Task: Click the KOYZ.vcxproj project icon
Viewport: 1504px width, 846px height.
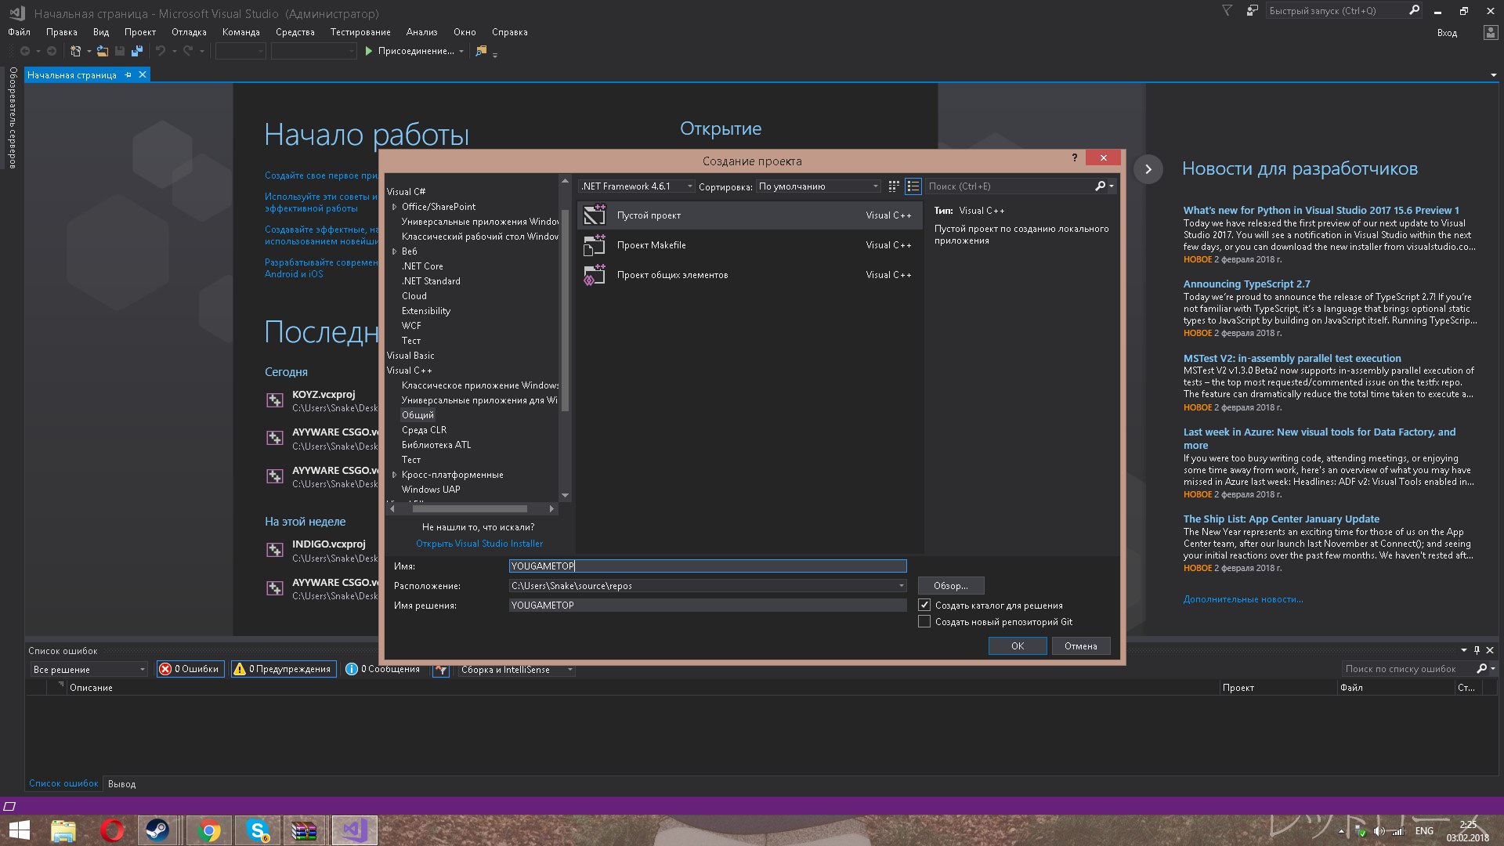Action: 275,400
